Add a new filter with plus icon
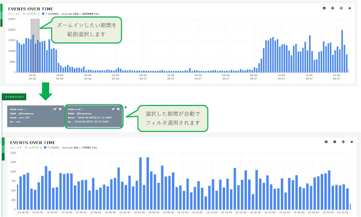 [x=126, y=107]
